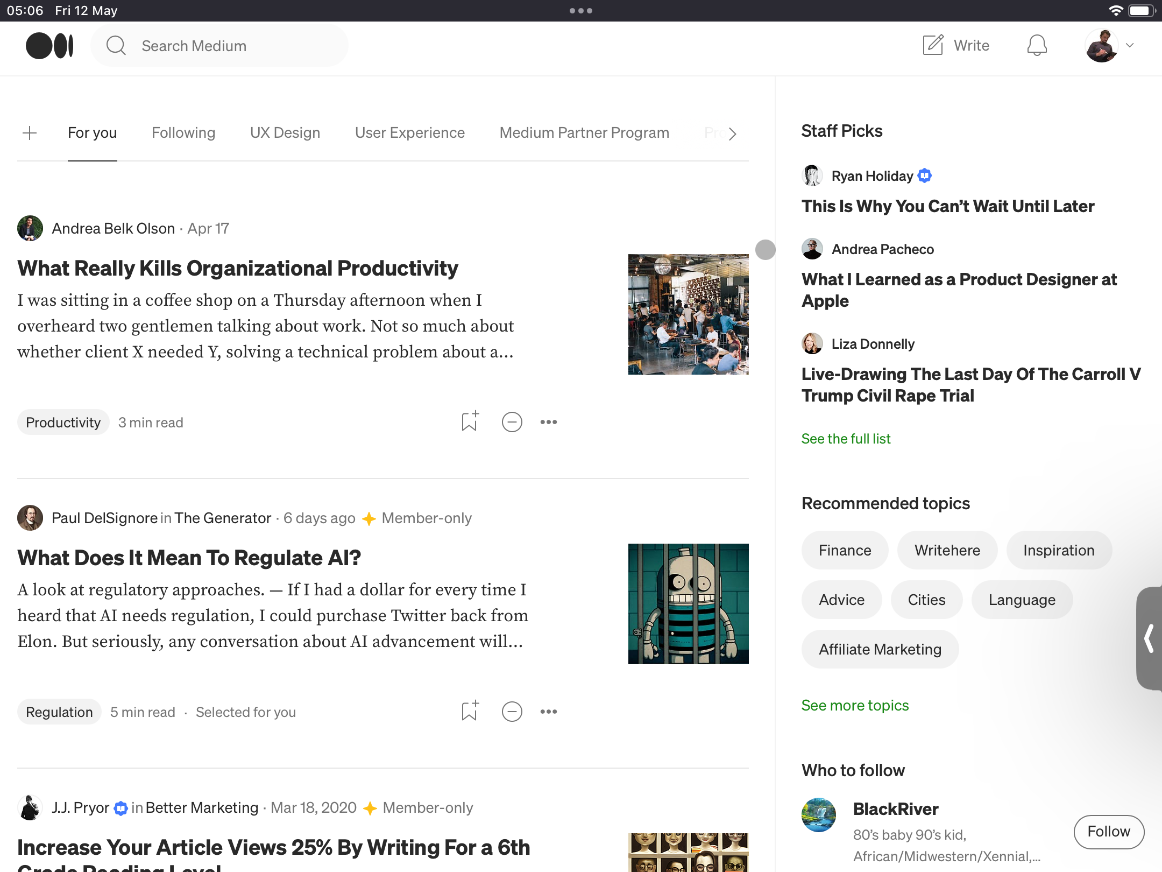Image resolution: width=1162 pixels, height=872 pixels.
Task: Add a topic with the plus icon
Action: pyautogui.click(x=30, y=132)
